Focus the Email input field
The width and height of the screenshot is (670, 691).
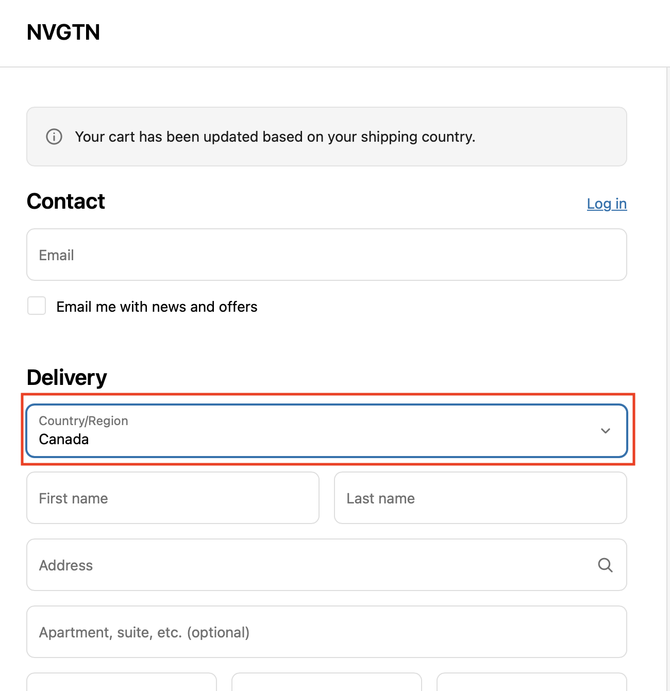point(327,255)
